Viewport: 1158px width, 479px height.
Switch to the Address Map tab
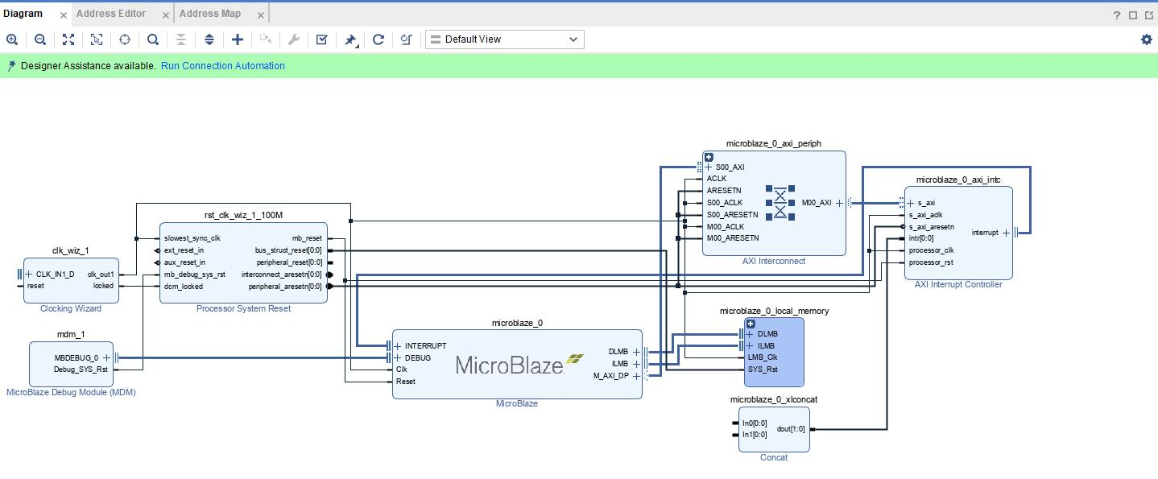pos(210,14)
